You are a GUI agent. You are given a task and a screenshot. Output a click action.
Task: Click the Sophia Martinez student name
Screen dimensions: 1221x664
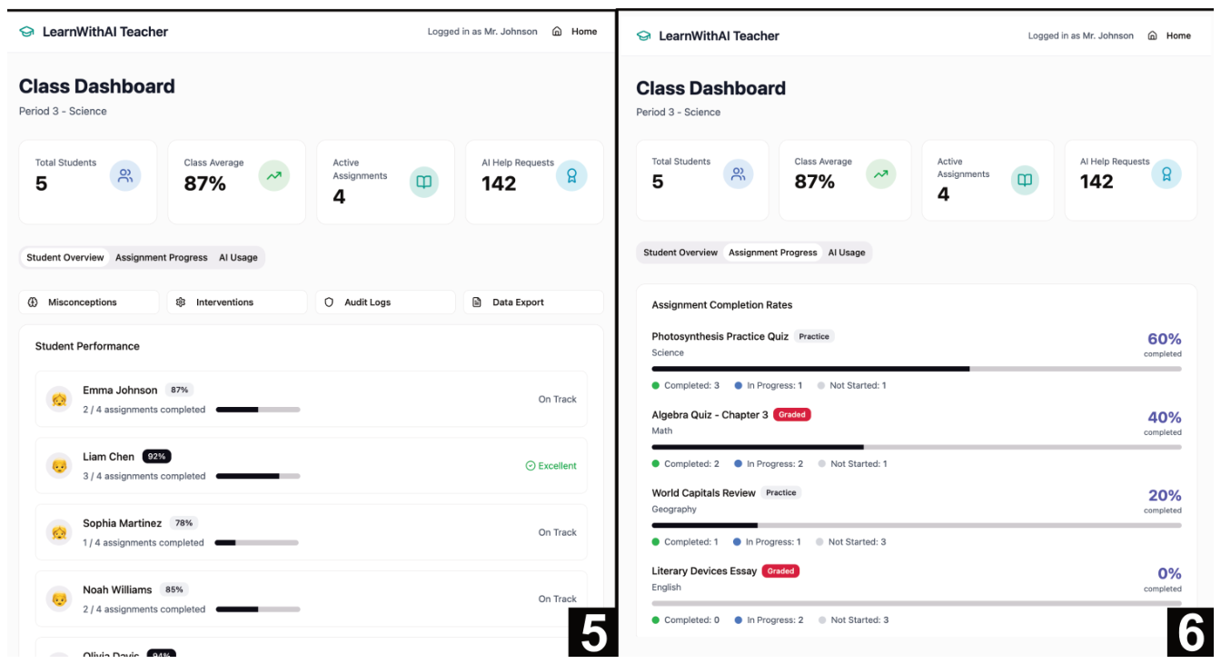123,523
